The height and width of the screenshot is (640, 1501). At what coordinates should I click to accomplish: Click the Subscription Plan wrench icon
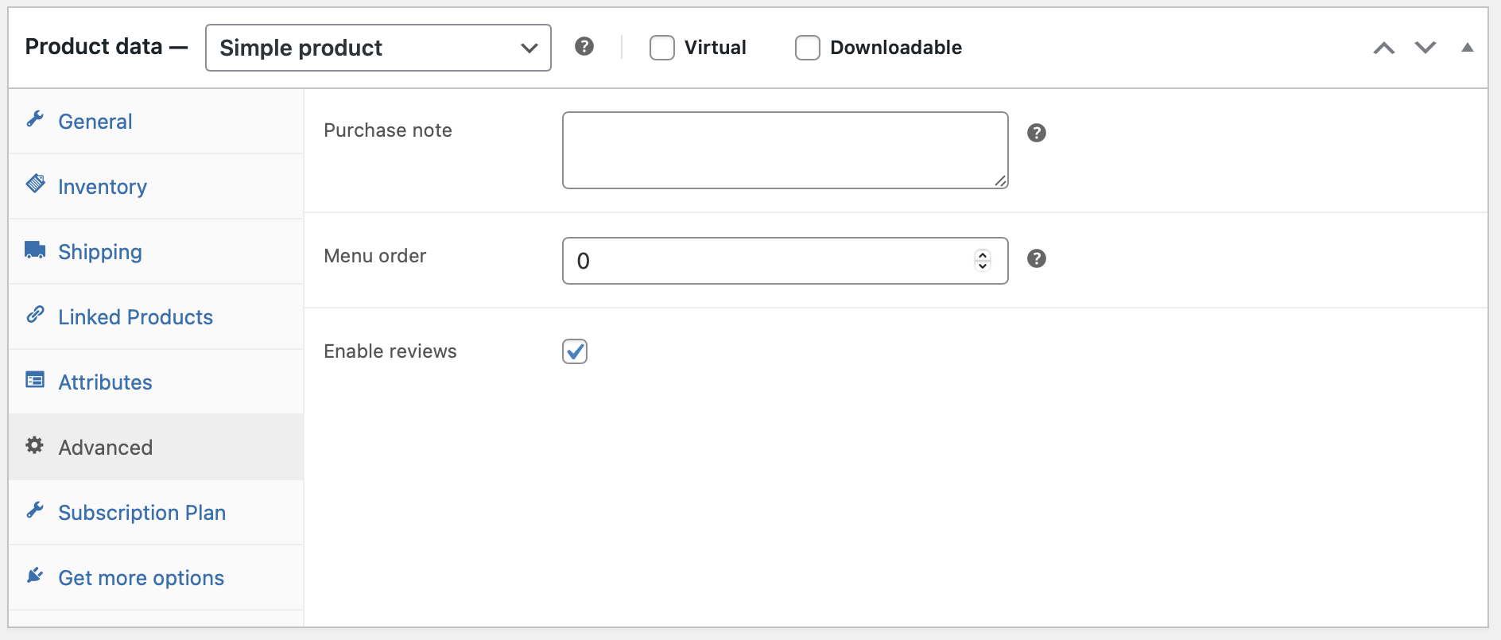(35, 510)
